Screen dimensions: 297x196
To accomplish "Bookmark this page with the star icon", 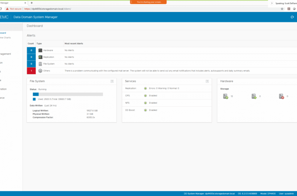I will tap(282, 9).
